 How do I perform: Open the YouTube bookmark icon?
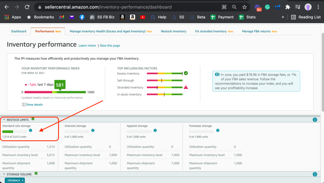click(x=143, y=17)
